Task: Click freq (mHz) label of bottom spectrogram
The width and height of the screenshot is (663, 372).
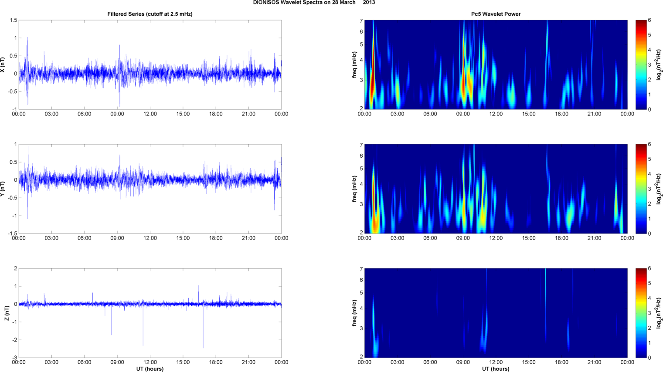Action: [x=355, y=313]
